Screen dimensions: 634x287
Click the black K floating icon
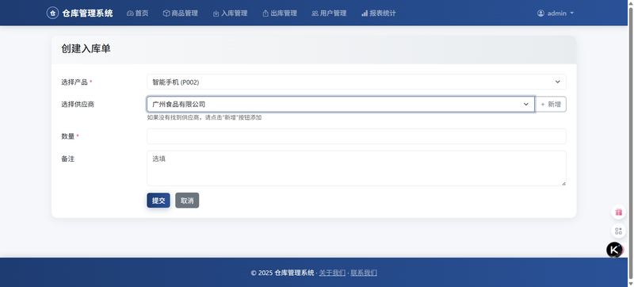coord(614,250)
